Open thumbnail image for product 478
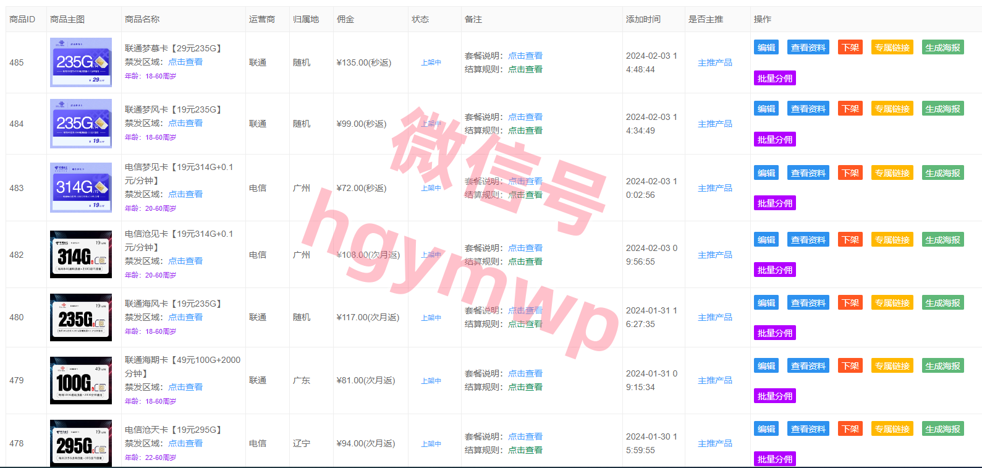982x468 pixels. coord(81,443)
